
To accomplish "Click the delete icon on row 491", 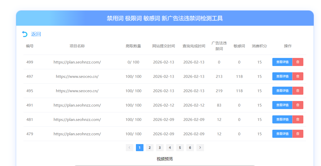I will coord(298,105).
